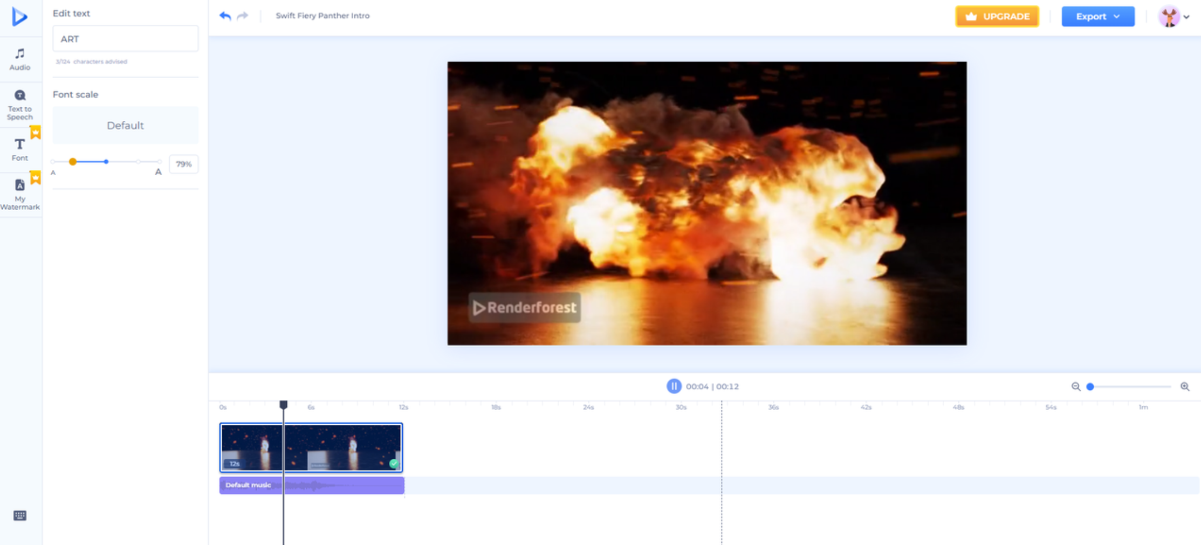This screenshot has height=545, width=1201.
Task: Click the timeline playhead marker
Action: point(284,405)
